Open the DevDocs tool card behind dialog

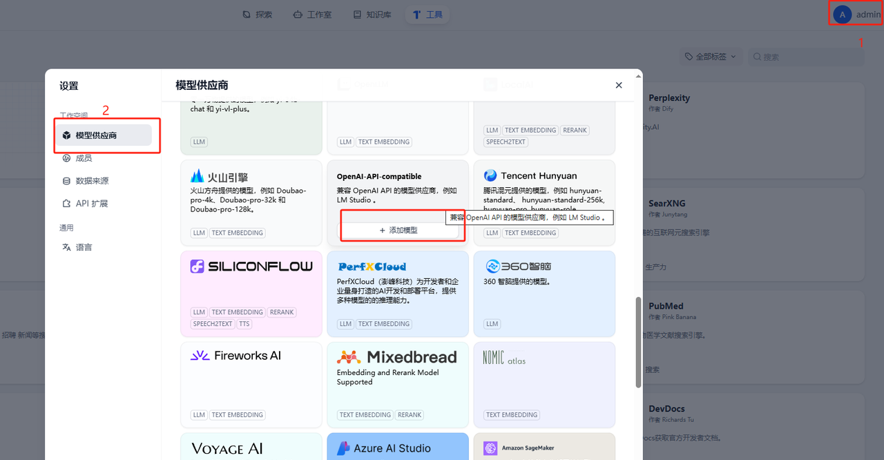click(x=753, y=427)
